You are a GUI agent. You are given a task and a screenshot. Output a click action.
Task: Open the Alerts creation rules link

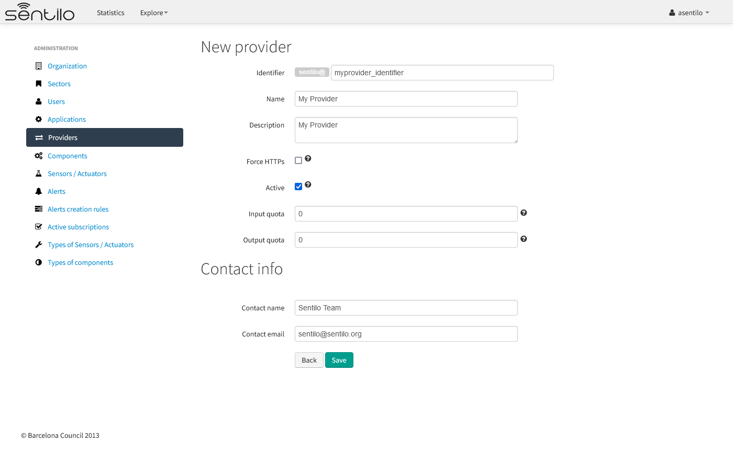click(78, 209)
